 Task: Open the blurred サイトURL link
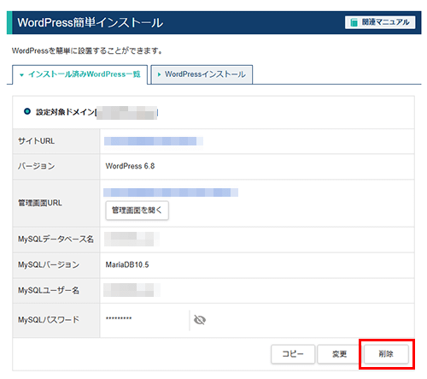[x=154, y=141]
